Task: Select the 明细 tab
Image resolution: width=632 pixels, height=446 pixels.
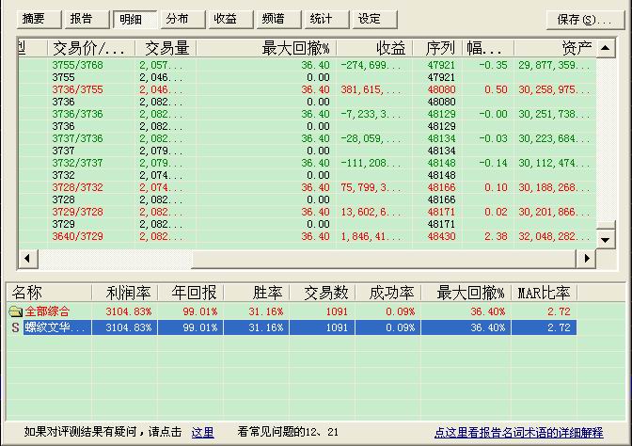Action: click(135, 19)
